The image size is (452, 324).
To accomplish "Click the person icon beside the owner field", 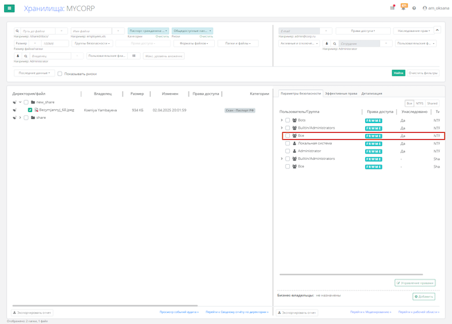I will point(17,56).
